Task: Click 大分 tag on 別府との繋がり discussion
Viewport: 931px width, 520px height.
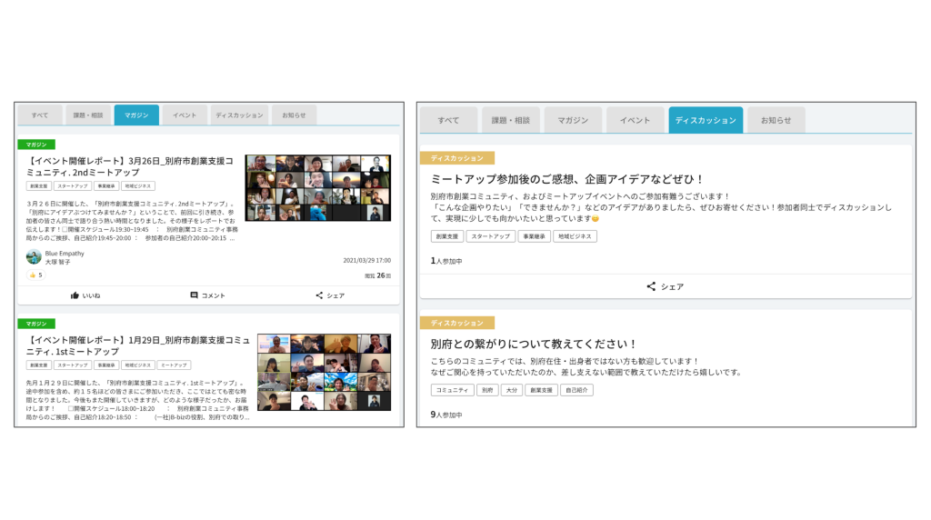Action: [511, 390]
